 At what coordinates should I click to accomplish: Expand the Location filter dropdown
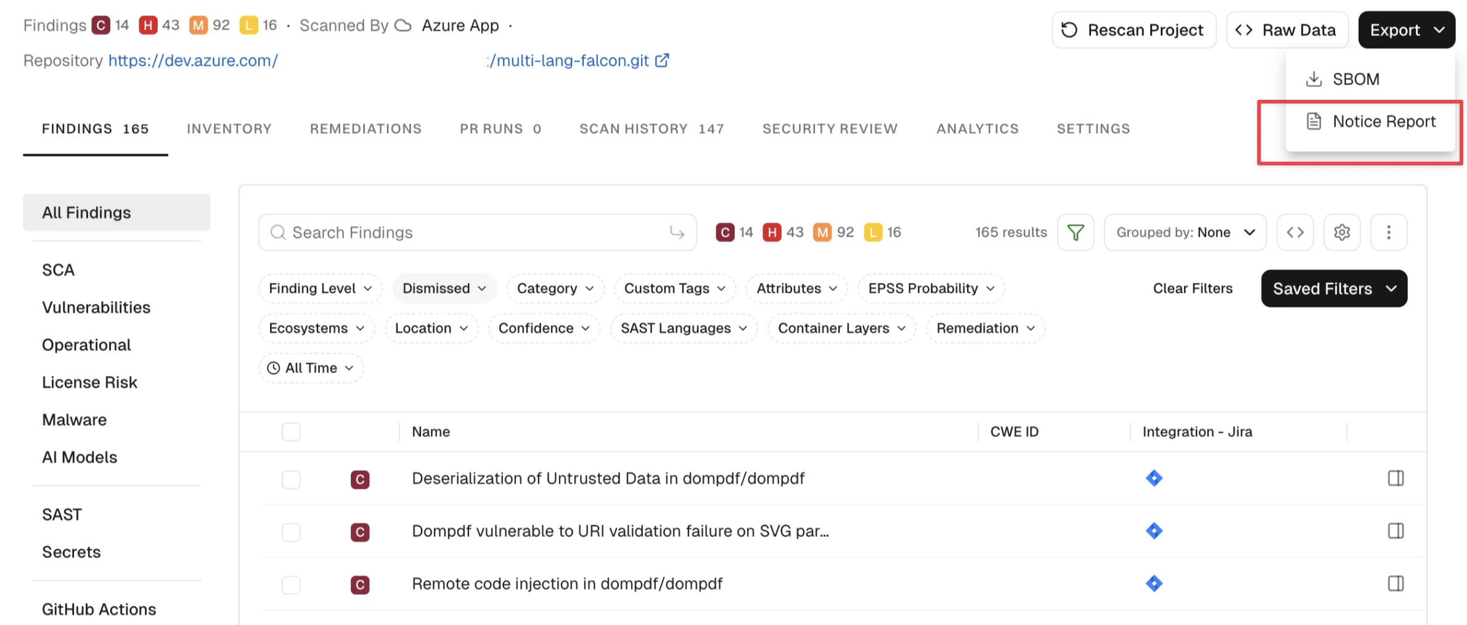pyautogui.click(x=431, y=329)
